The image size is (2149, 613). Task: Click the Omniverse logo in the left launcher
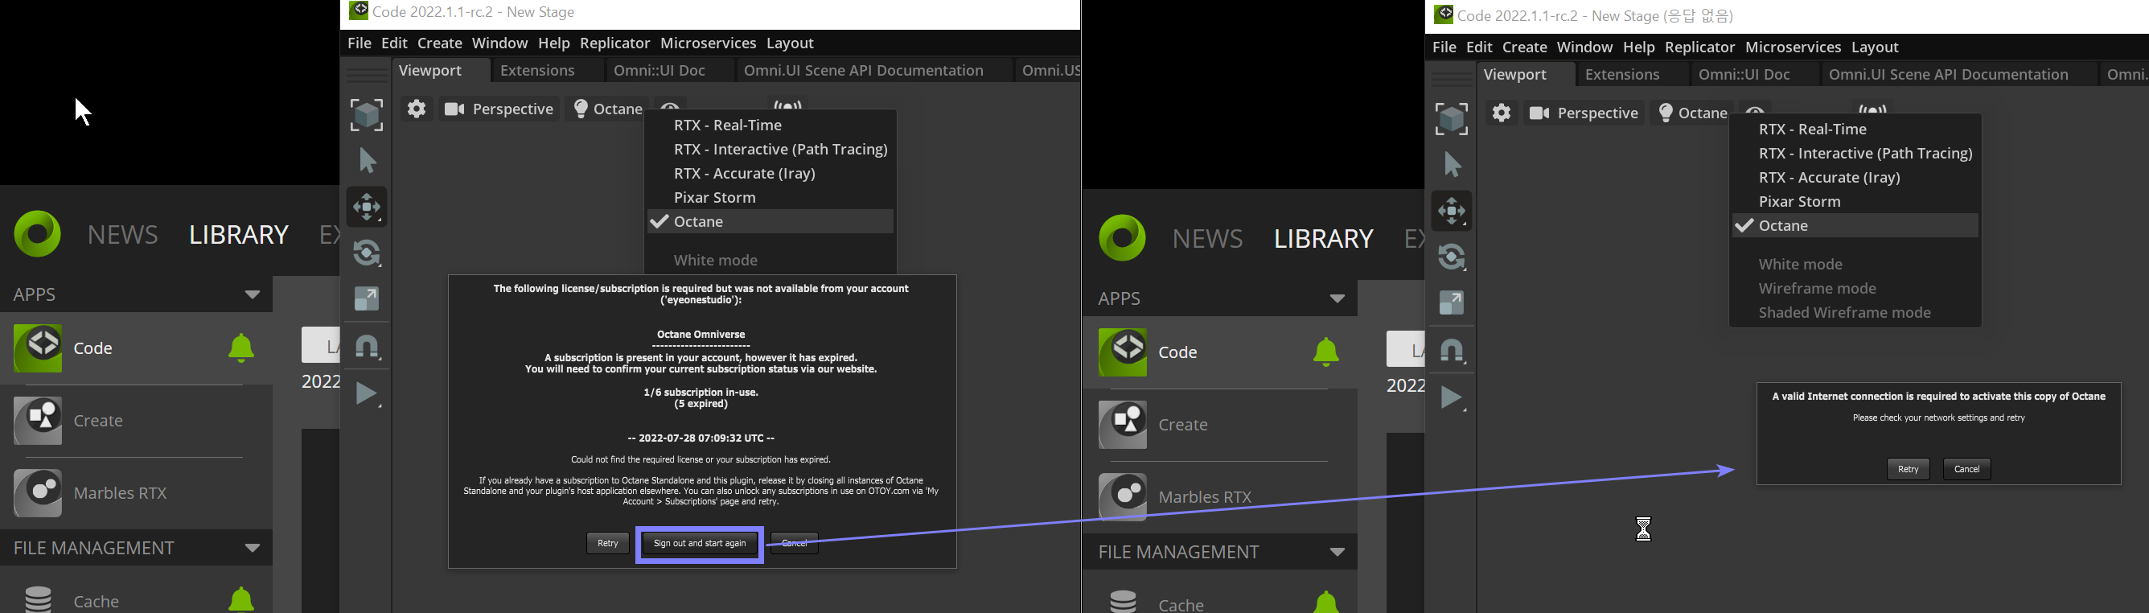[38, 233]
